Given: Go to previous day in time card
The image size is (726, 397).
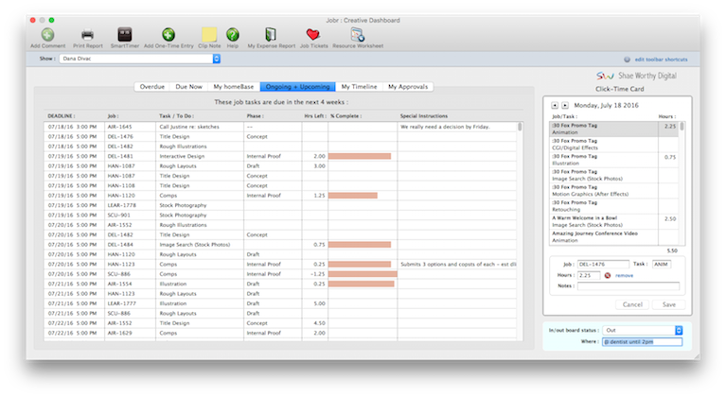Looking at the screenshot, I should [554, 106].
